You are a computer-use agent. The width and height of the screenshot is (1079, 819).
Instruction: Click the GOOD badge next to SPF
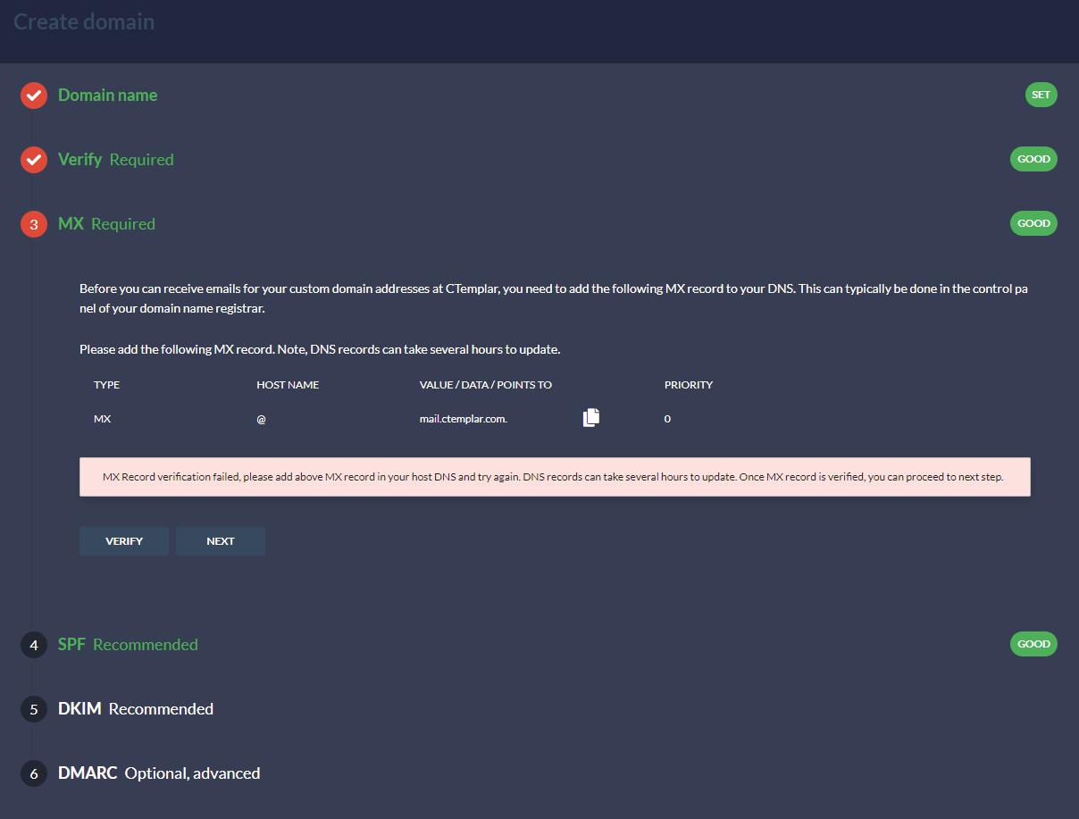[1033, 643]
